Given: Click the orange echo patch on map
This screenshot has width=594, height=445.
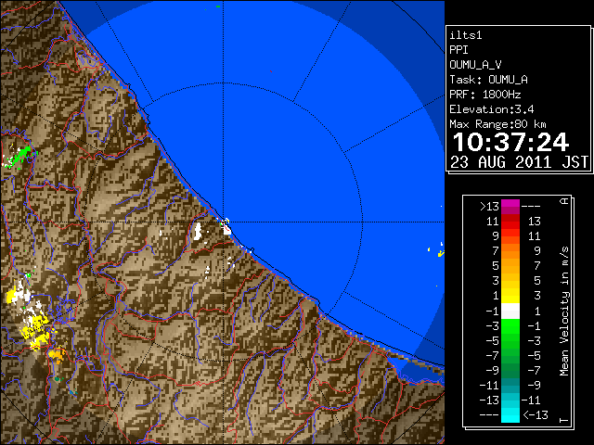Looking at the screenshot, I should (57, 355).
